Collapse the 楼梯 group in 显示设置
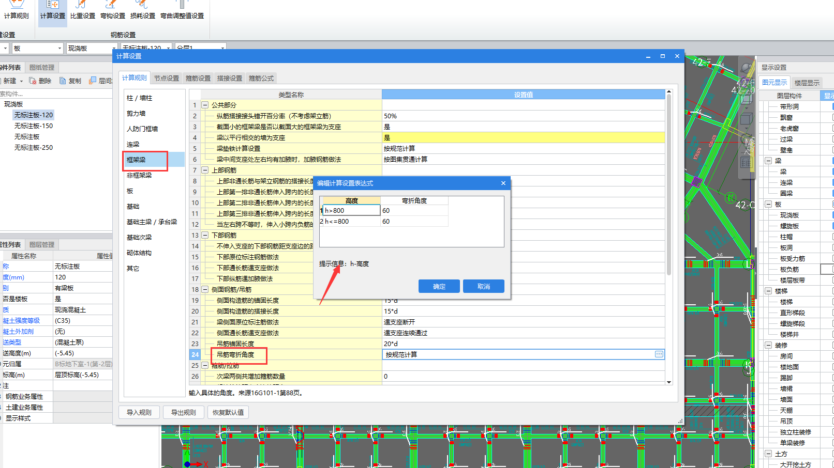This screenshot has height=468, width=834. (x=768, y=291)
